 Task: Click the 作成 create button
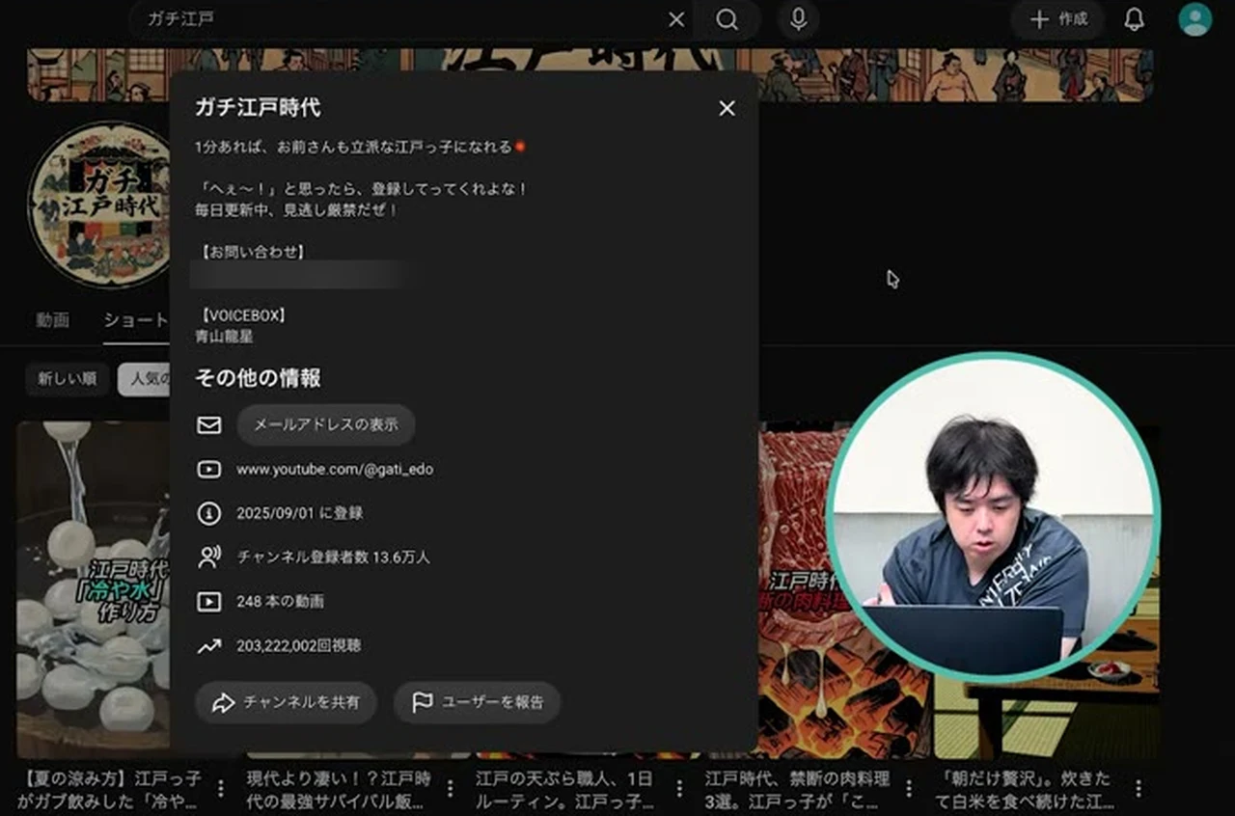pyautogui.click(x=1058, y=19)
